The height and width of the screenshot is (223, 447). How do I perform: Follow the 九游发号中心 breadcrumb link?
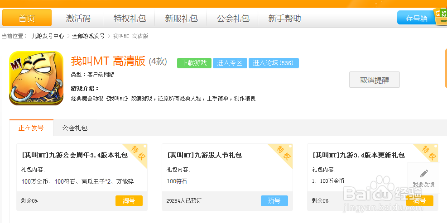[x=48, y=36]
